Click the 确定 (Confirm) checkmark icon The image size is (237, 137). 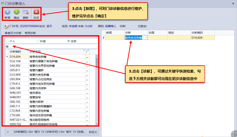16,12
